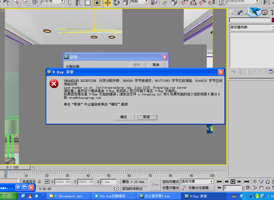Click the 设置关键点 set key button
The image size is (274, 200).
click(x=171, y=188)
